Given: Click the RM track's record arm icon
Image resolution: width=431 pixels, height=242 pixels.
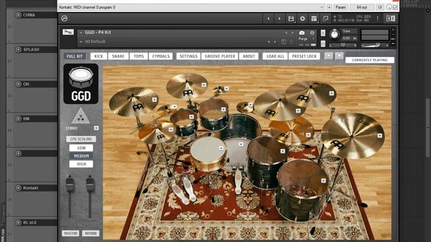Looking at the screenshot, I should (18, 119).
